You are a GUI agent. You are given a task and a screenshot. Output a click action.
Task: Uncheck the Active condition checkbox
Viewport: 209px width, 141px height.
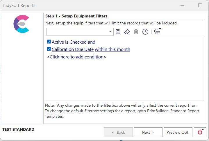tap(49, 42)
